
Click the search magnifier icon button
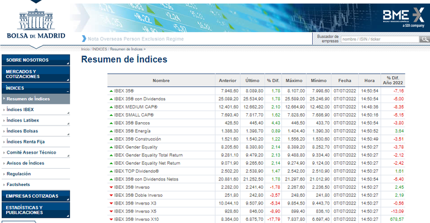pyautogui.click(x=424, y=39)
